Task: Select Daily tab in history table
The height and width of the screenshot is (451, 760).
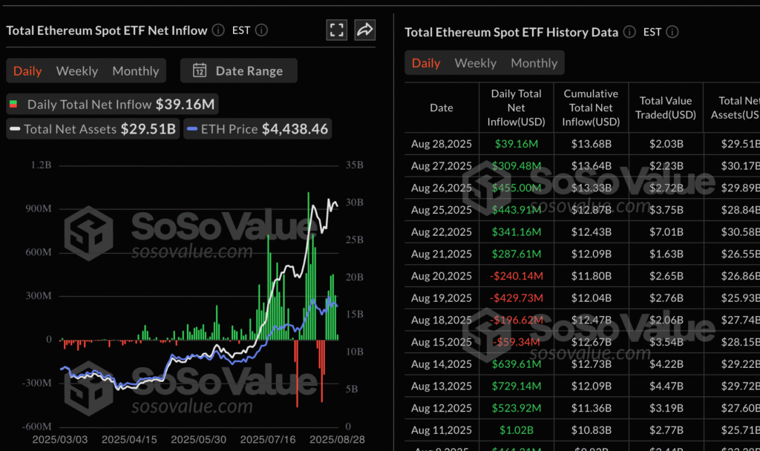Action: (x=426, y=63)
